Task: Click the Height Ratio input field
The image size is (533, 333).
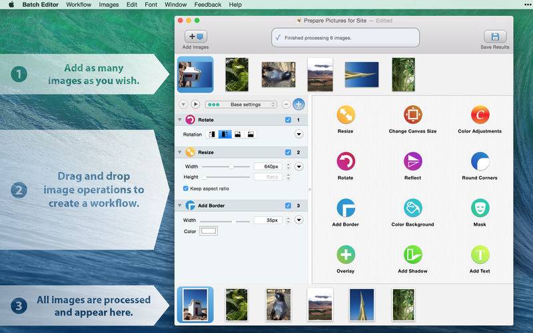Action: pyautogui.click(x=268, y=177)
